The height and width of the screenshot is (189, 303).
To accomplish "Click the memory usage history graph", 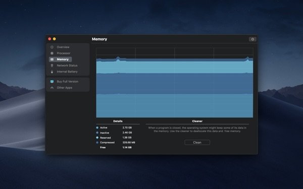I will click(175, 83).
